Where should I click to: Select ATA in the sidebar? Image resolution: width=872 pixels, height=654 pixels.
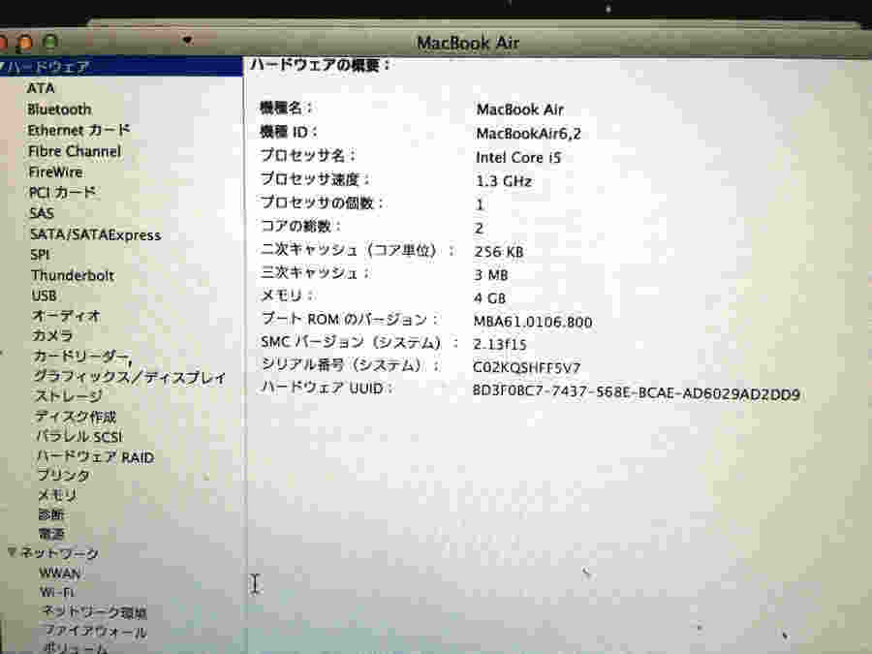pyautogui.click(x=41, y=88)
